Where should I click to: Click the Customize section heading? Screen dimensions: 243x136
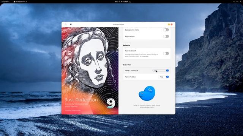[x=127, y=65]
